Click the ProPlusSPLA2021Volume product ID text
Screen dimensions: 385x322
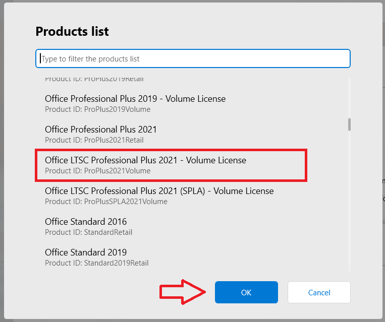click(106, 202)
